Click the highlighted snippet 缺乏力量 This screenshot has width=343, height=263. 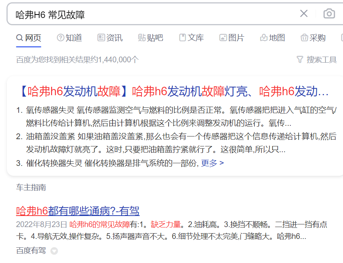point(166,224)
